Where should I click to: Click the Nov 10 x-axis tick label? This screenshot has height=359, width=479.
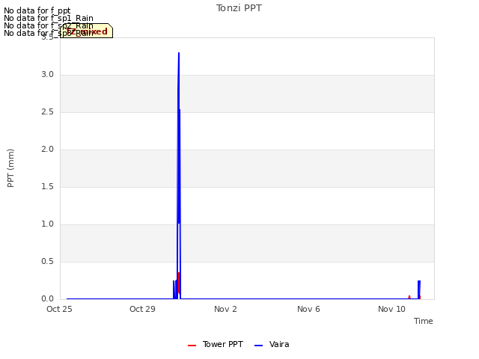pos(391,309)
